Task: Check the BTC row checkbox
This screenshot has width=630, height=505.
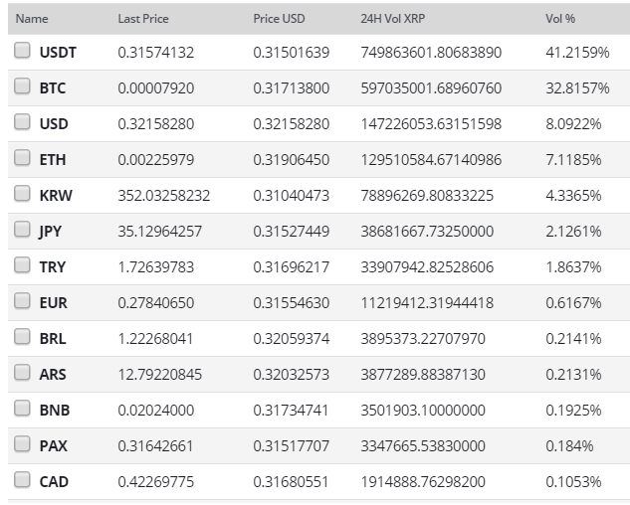Action: pos(22,86)
